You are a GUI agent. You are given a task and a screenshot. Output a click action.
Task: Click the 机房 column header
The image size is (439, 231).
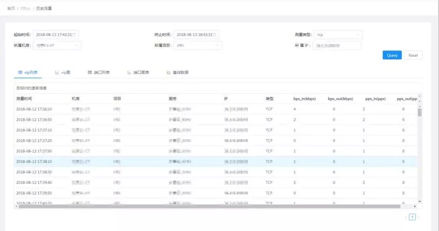coord(76,99)
